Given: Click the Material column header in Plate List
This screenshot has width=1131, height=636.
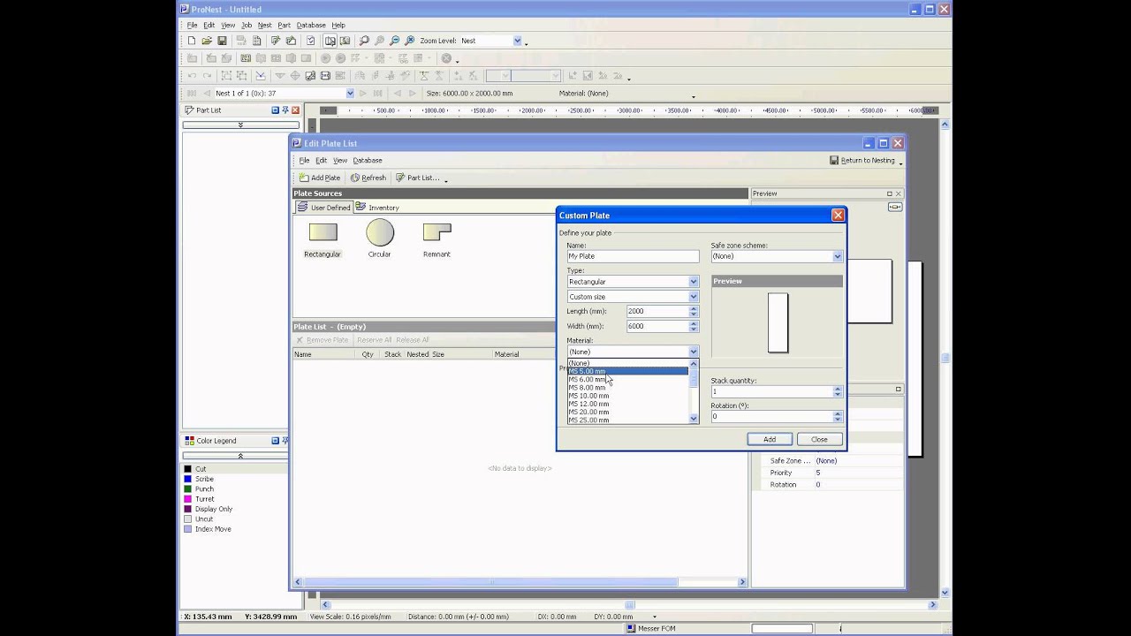Looking at the screenshot, I should point(507,354).
